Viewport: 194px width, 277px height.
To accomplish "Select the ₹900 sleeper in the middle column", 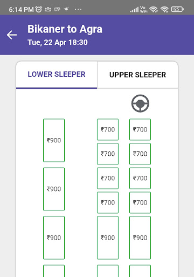I will (108, 238).
